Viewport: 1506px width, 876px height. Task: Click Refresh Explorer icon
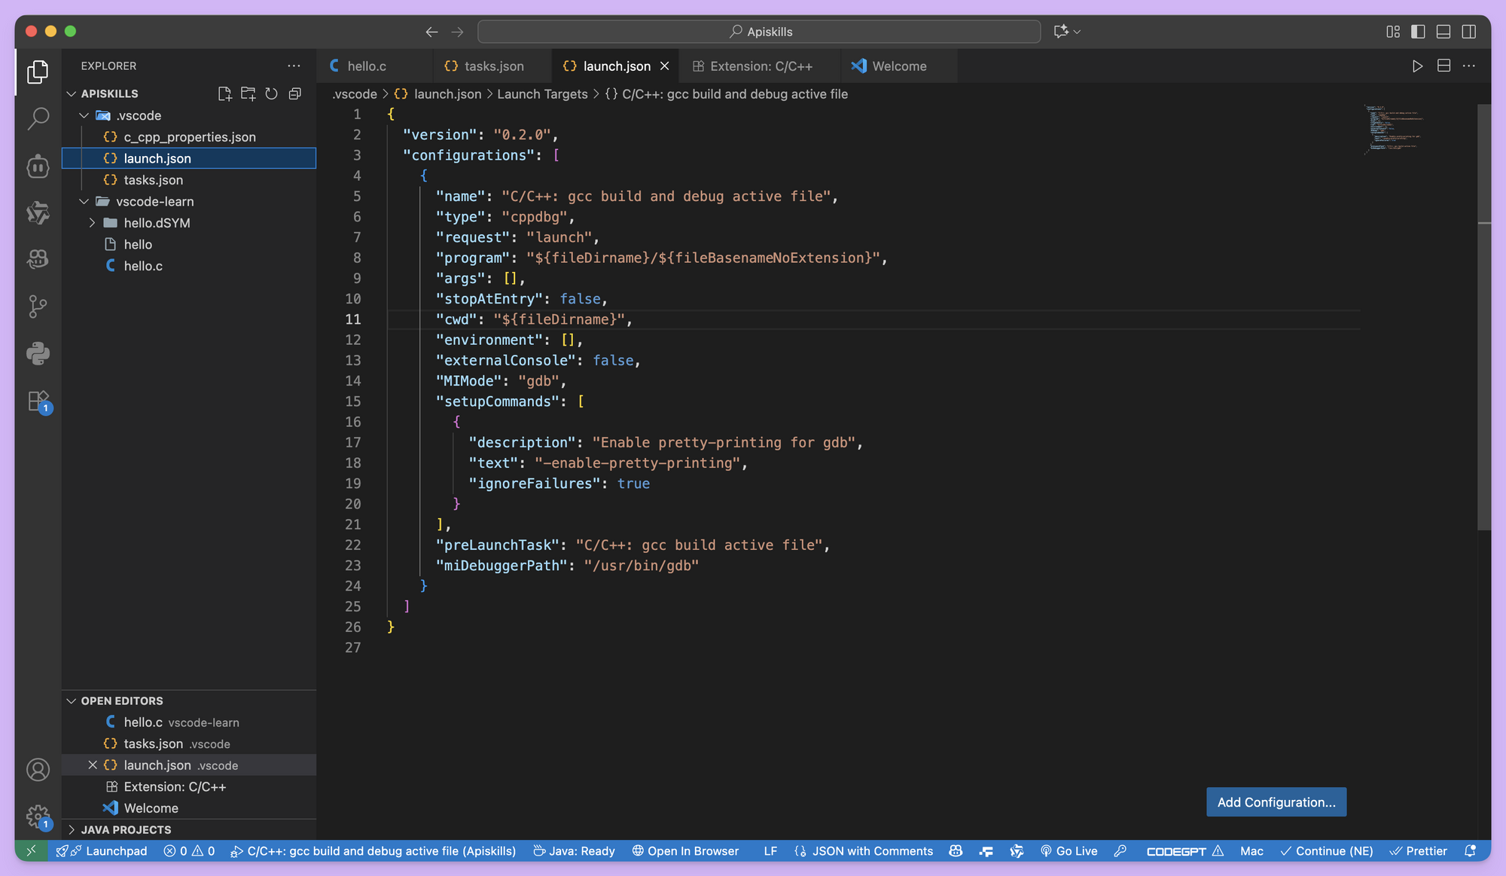[271, 93]
